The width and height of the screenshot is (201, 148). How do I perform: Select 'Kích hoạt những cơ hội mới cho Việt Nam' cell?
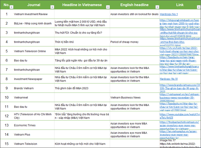[x=82, y=144]
